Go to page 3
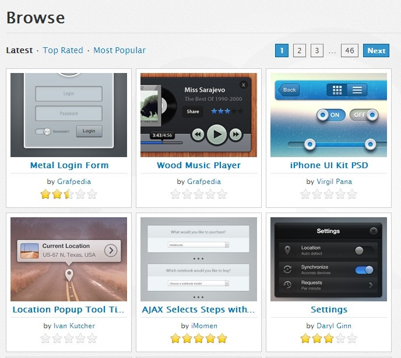401x358 pixels. [x=317, y=50]
